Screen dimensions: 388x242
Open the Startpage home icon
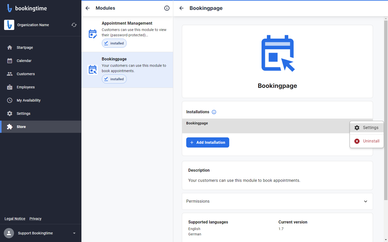pos(10,47)
